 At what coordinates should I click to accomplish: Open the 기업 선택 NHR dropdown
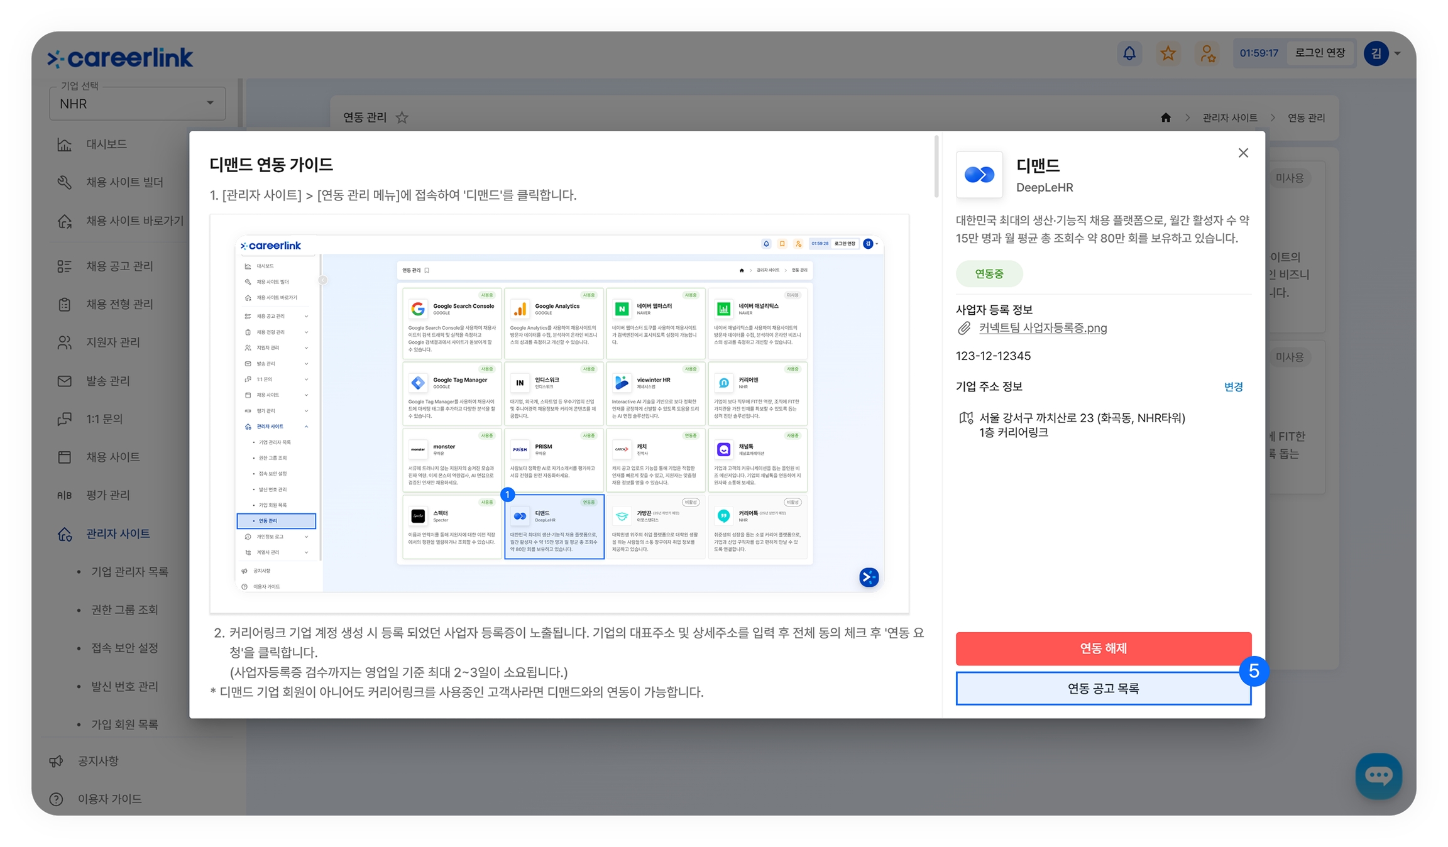click(137, 104)
